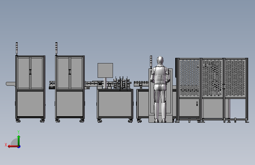Viewport: 255px width, 165px height.
Task: Select the rightmost perforated guard panel
Action: click(235, 78)
